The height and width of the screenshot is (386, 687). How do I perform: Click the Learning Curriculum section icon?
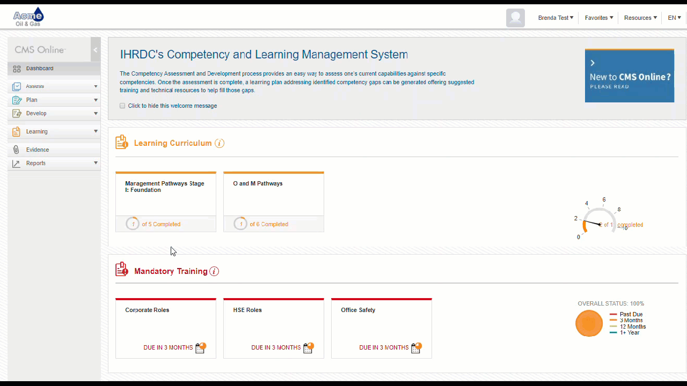point(122,142)
